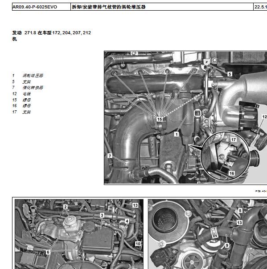
Task: Select the document number AR09.40-P-6025EVO
Action: pyautogui.click(x=35, y=7)
